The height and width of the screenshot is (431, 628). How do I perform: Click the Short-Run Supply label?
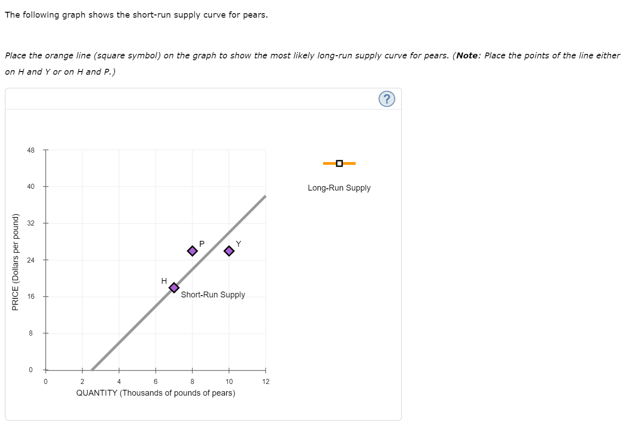[x=213, y=295]
